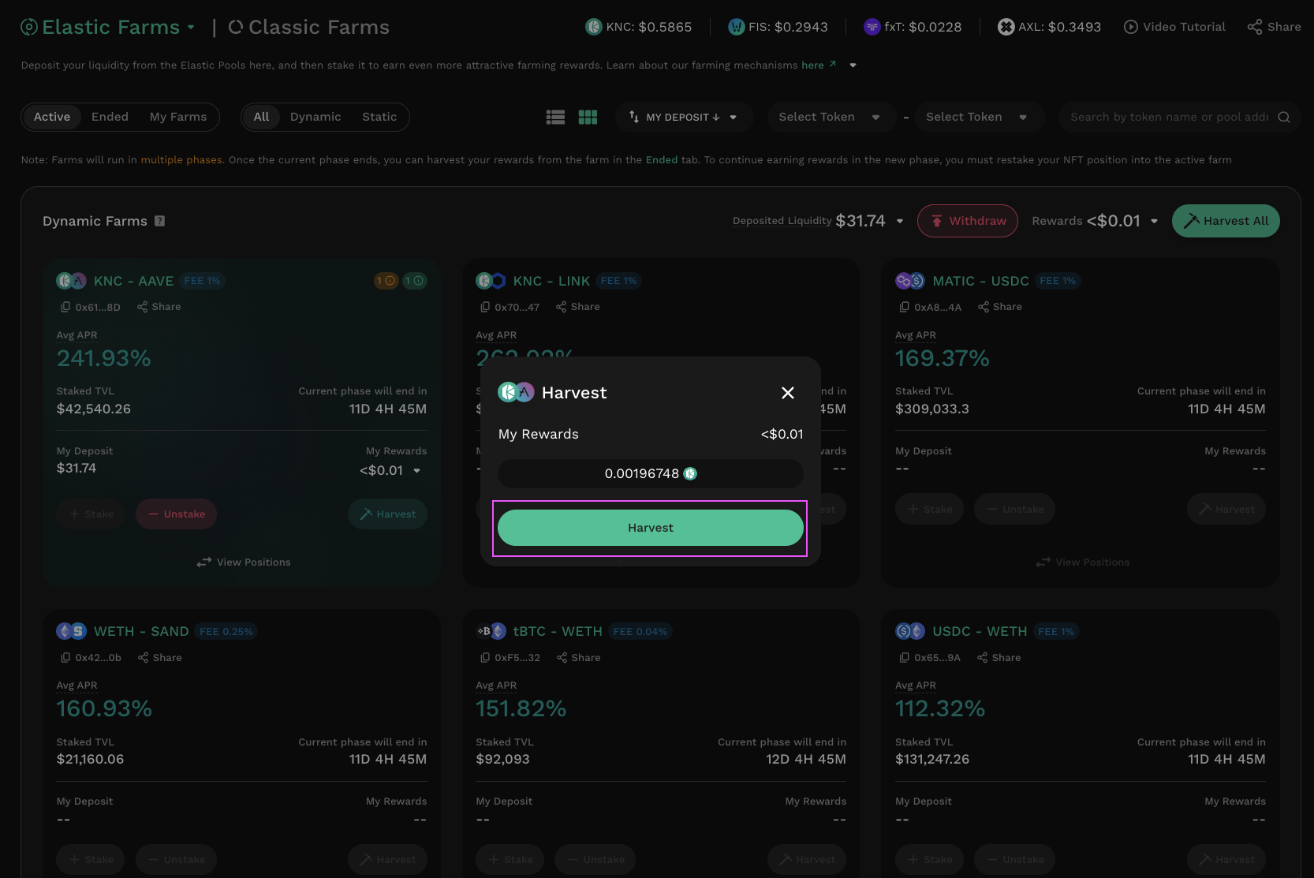Click the orange position badge on KNC - AAVE
Viewport: 1314px width, 878px height.
(x=386, y=281)
